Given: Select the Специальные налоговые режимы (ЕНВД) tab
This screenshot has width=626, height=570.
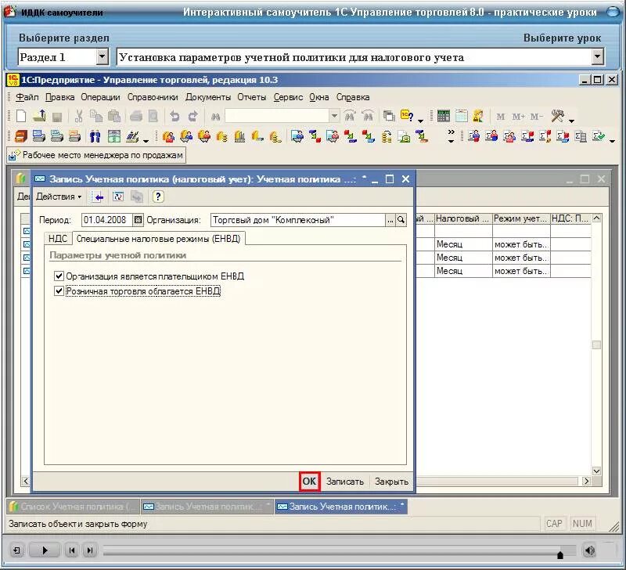Looking at the screenshot, I should (159, 239).
